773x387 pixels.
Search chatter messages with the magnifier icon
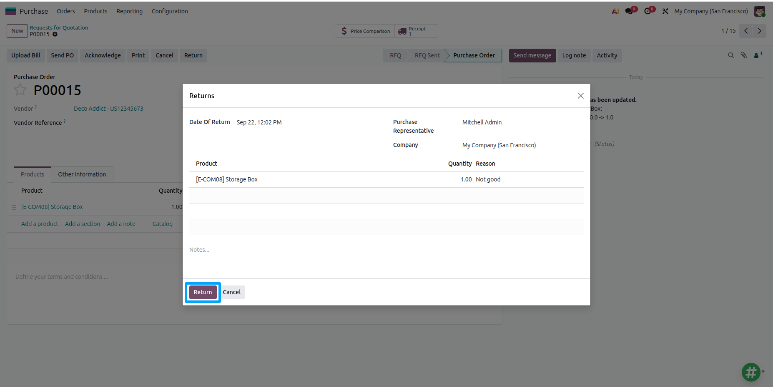click(731, 55)
